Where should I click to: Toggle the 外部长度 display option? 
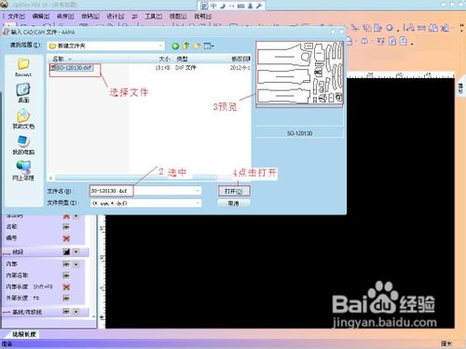coord(66,298)
